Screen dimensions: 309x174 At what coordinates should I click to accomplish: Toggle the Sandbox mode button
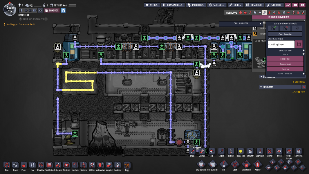click(x=52, y=10)
